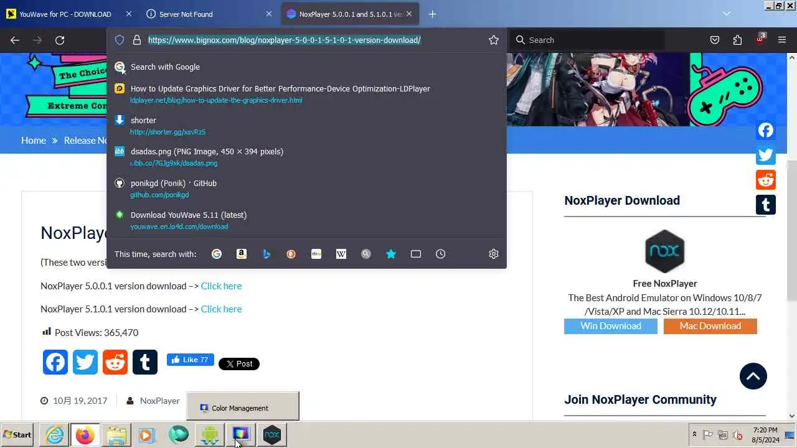Click the X Post button
797x448 pixels.
pos(239,364)
